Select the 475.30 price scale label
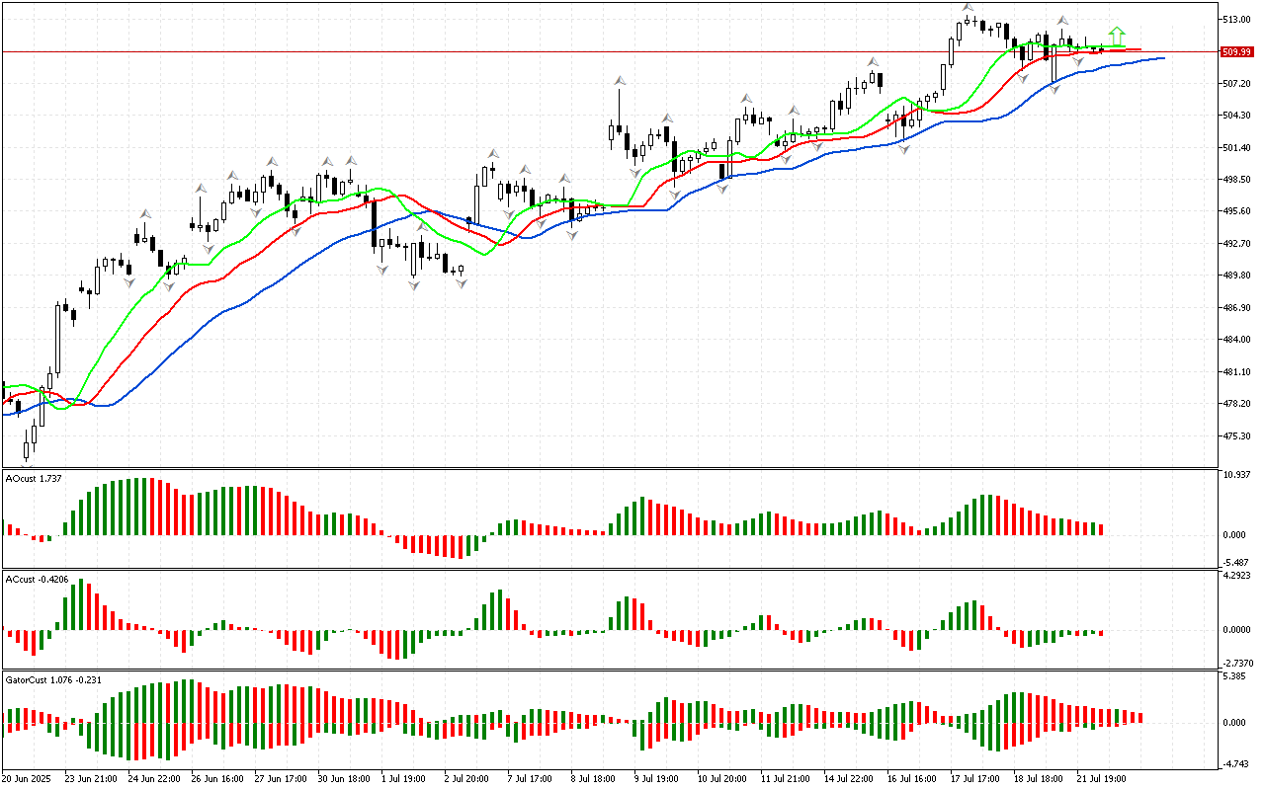This screenshot has width=1265, height=790. [1236, 435]
